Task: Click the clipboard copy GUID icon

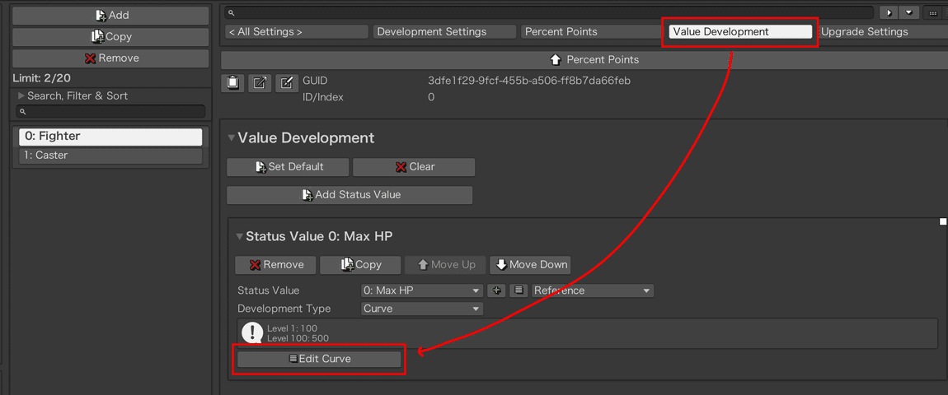Action: click(x=232, y=83)
